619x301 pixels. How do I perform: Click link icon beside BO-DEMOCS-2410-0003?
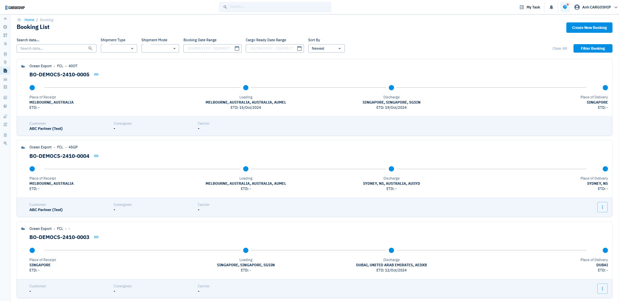pos(96,237)
